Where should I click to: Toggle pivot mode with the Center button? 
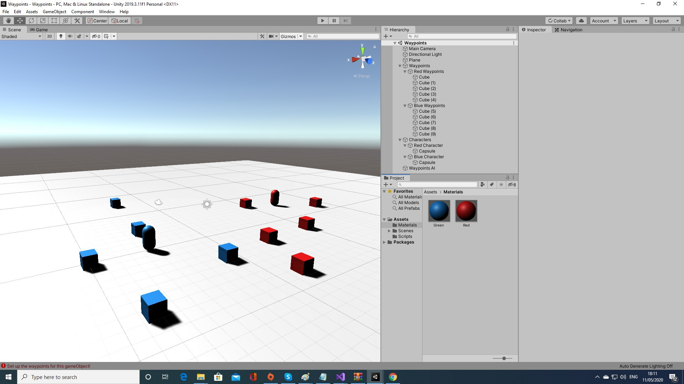[97, 21]
